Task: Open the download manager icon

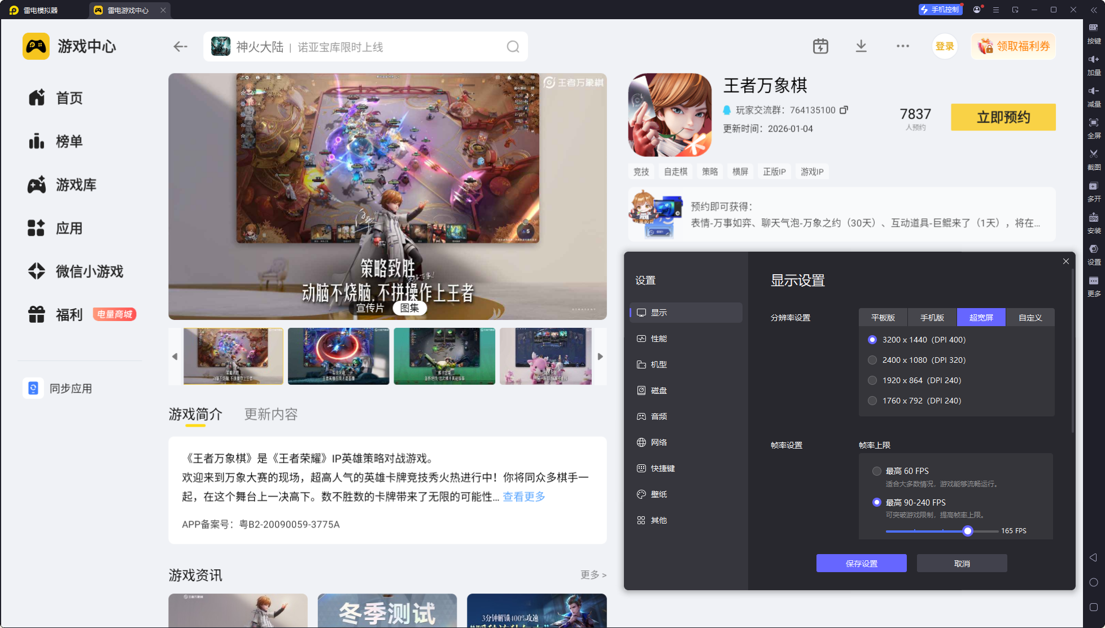Action: coord(861,46)
